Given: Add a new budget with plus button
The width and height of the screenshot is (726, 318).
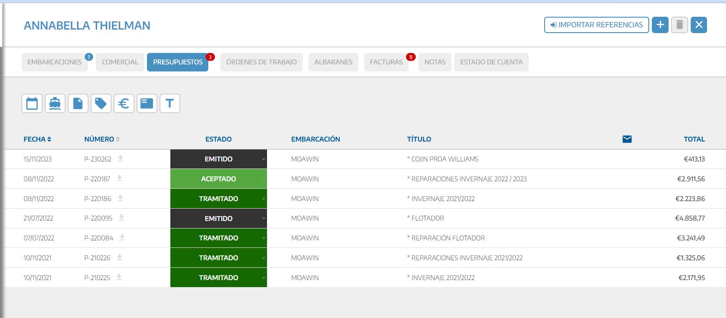Looking at the screenshot, I should click(660, 25).
